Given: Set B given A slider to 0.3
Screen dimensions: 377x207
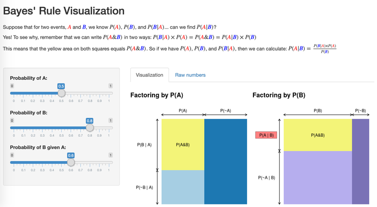Looking at the screenshot, I should tap(42, 162).
